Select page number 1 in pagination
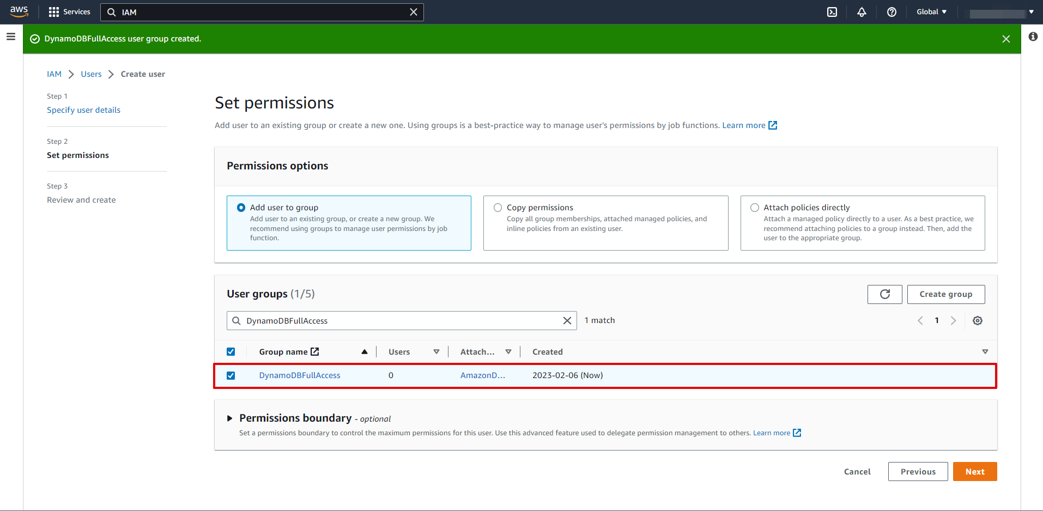The image size is (1043, 511). 937,320
